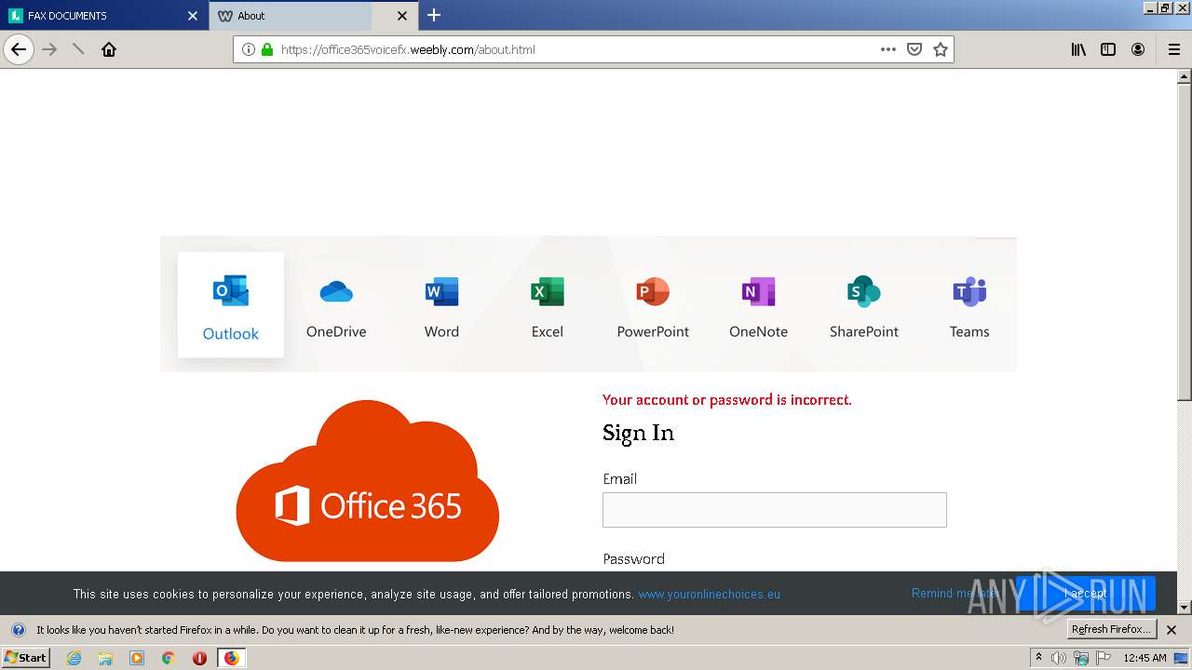Screen dimensions: 1192x670
Task: View the green padlock connection details
Action: click(267, 49)
